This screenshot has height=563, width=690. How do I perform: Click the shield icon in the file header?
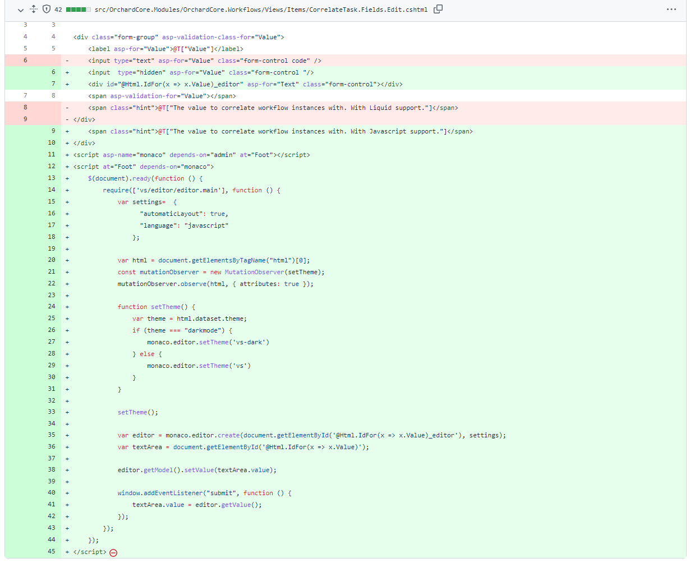click(47, 10)
